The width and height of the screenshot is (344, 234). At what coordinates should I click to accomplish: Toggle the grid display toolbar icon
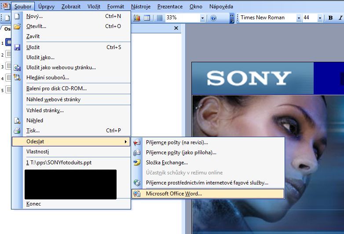coord(160,18)
